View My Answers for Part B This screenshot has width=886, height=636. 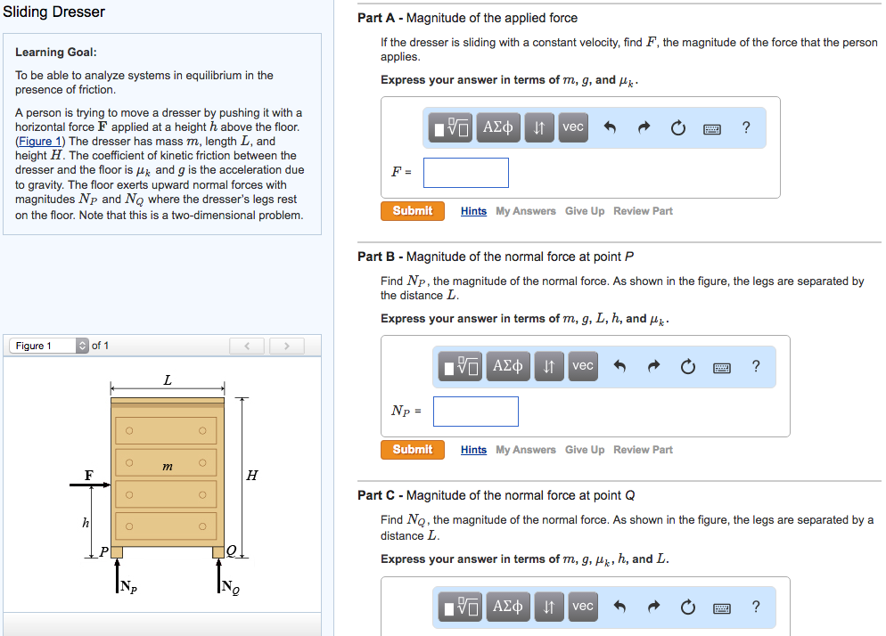[x=526, y=450]
